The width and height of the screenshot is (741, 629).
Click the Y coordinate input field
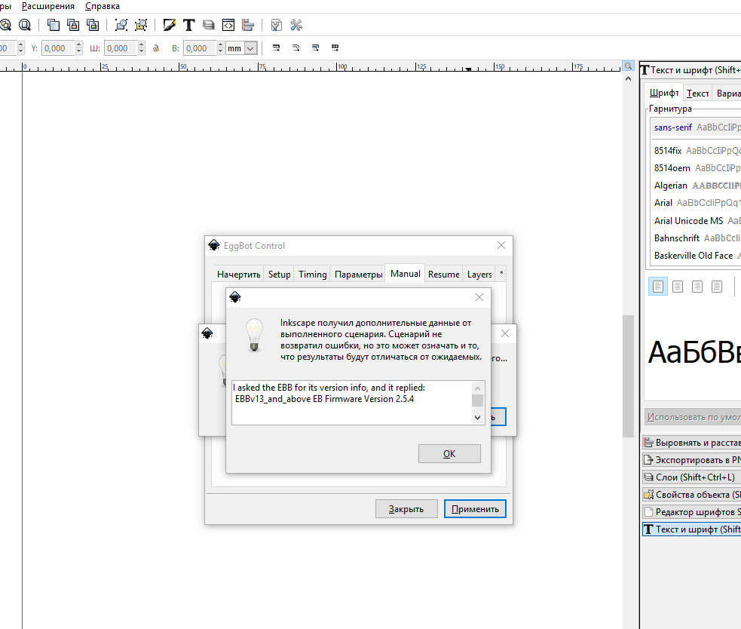(58, 48)
